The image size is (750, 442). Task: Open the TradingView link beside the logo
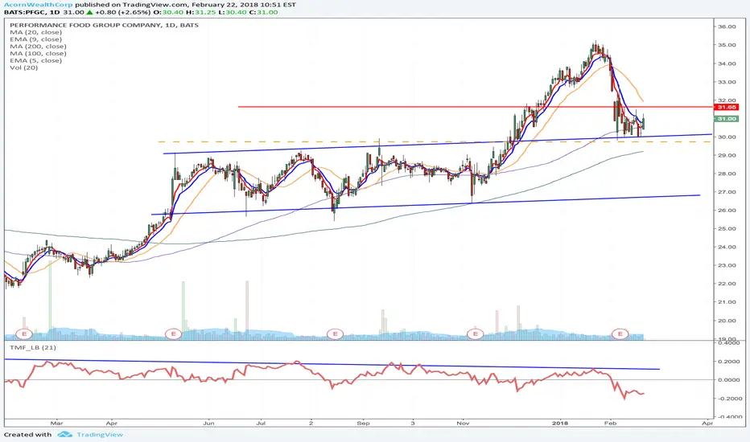point(100,434)
